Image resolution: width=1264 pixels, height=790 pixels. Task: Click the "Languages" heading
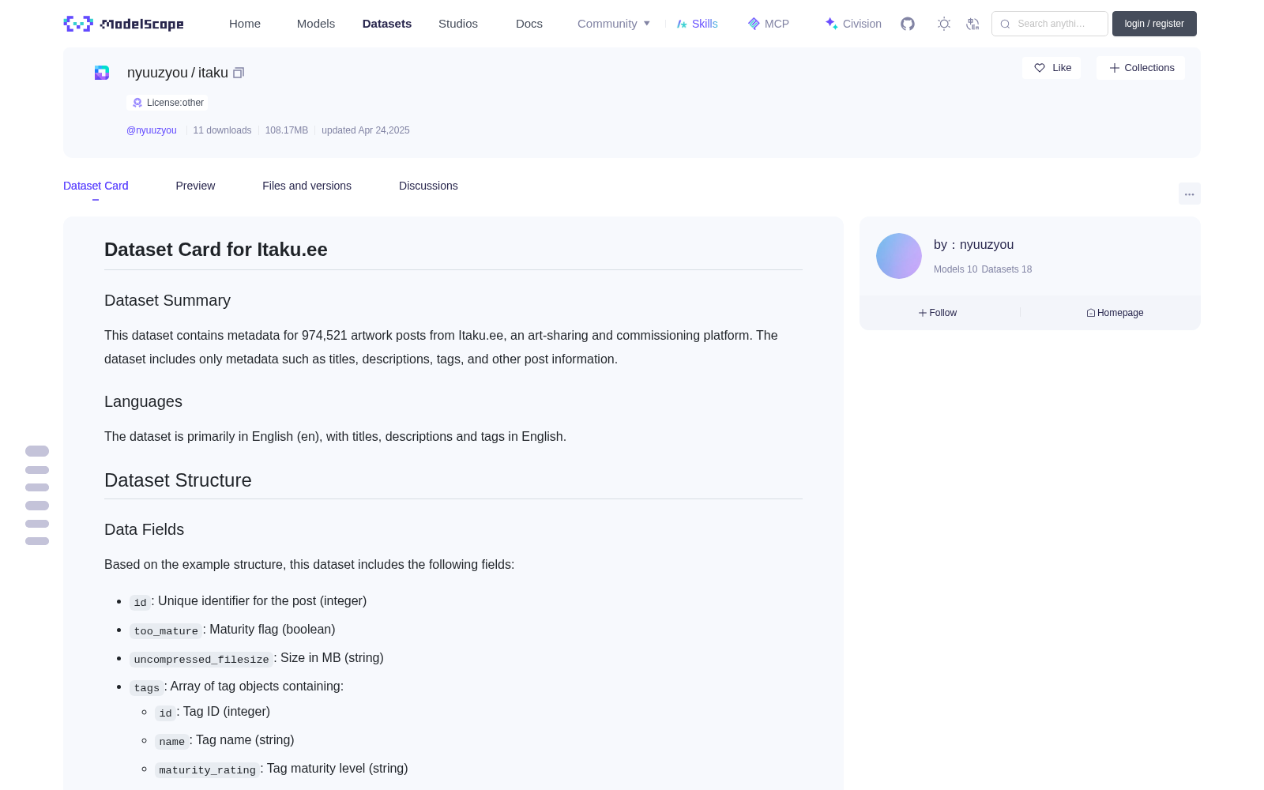tap(143, 401)
